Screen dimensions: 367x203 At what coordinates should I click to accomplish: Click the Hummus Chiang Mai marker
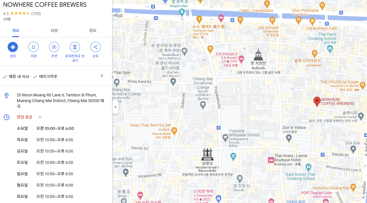tap(353, 187)
